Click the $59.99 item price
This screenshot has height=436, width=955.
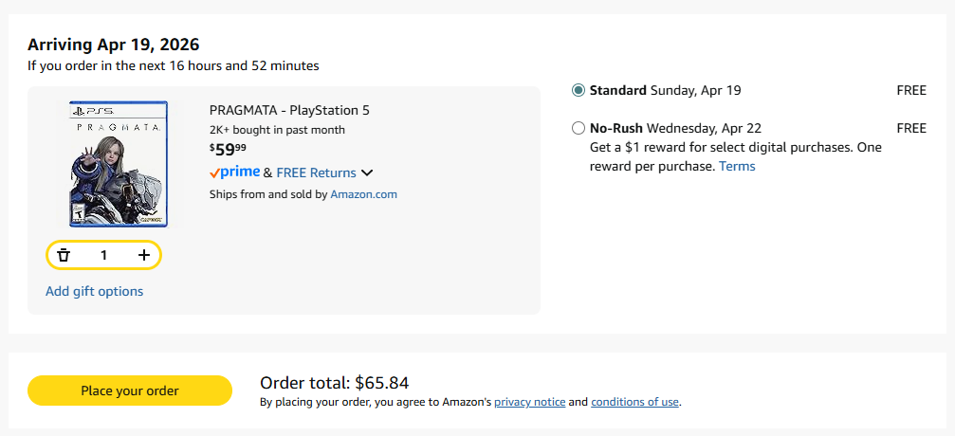pyautogui.click(x=228, y=149)
